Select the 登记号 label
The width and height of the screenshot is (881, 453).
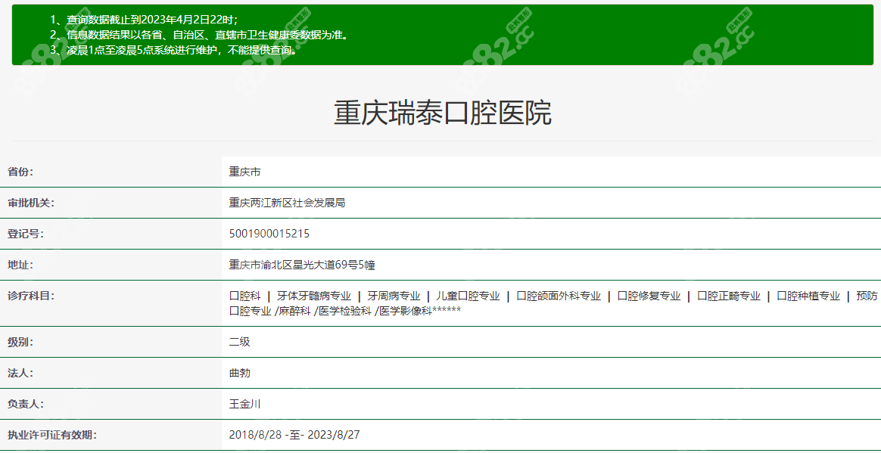[26, 234]
